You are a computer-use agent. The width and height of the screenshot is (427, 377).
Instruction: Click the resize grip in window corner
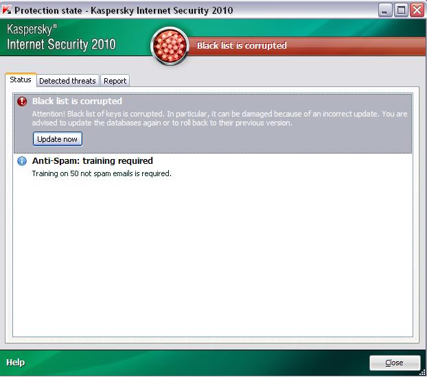tap(423, 373)
